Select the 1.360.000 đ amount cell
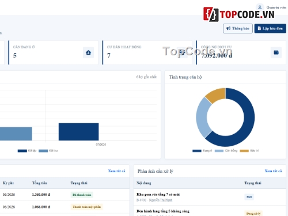Screen dimensions: 288x216 (x=41, y=195)
